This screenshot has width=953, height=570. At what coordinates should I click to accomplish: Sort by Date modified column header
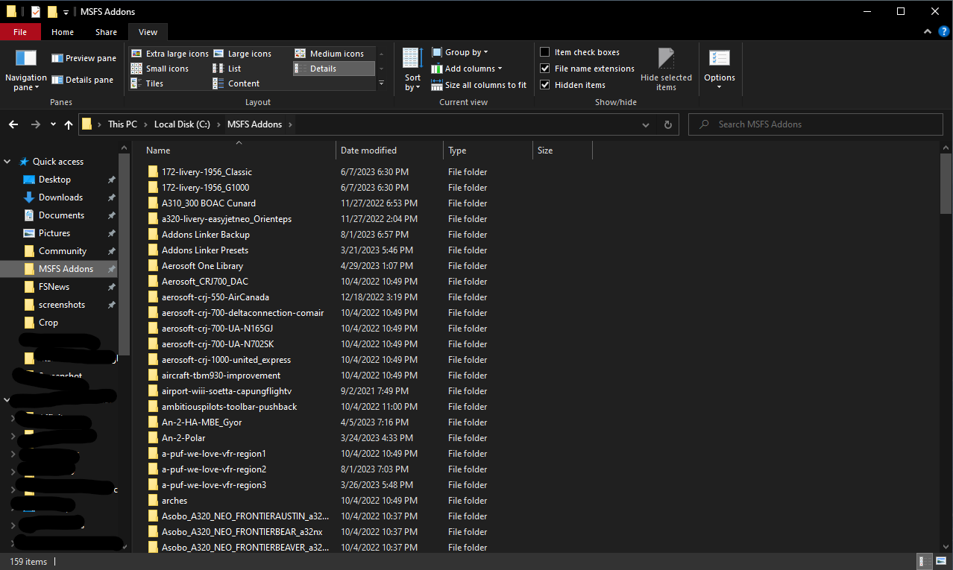389,151
